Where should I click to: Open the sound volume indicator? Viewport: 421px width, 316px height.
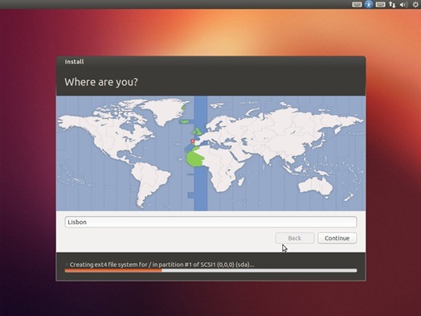(x=403, y=5)
